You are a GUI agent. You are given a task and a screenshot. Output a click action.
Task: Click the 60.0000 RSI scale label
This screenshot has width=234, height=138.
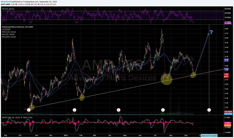pos(228,13)
